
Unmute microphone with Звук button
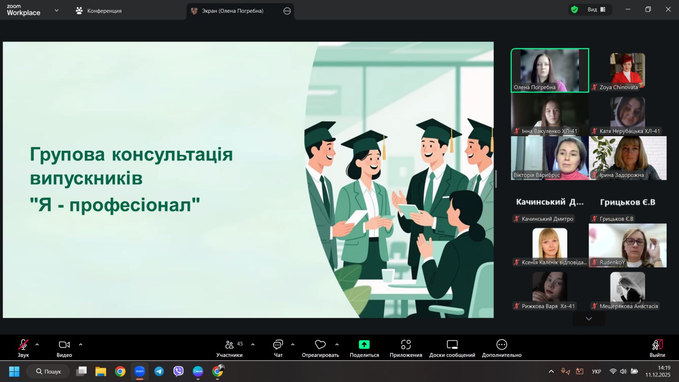tap(23, 348)
